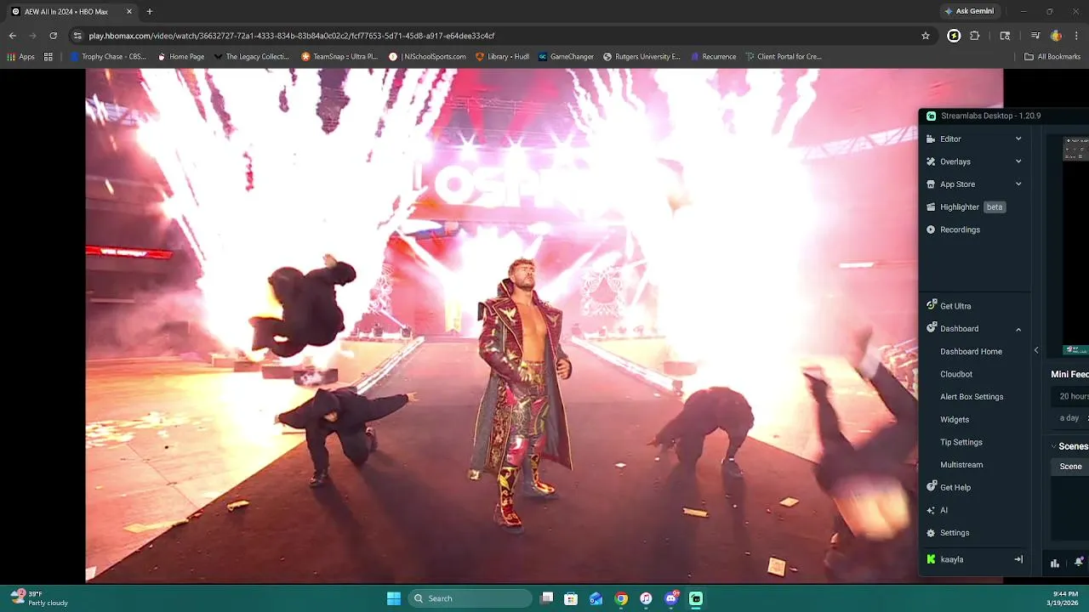
Task: Click the Chrome profile avatar
Action: (1056, 36)
